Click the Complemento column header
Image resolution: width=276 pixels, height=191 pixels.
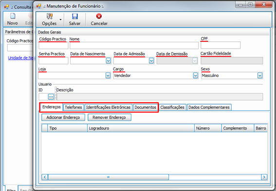click(x=238, y=128)
